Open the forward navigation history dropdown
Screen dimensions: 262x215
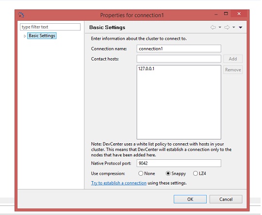coord(233,27)
